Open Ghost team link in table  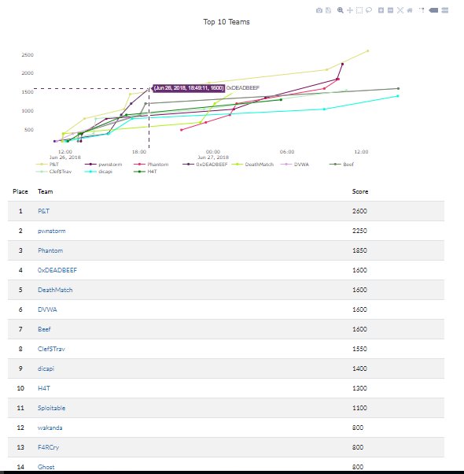[x=46, y=467]
